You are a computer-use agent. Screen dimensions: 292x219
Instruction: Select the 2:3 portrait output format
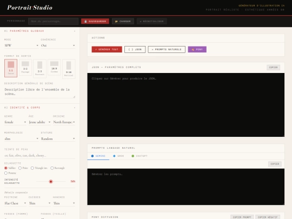pos(39,68)
